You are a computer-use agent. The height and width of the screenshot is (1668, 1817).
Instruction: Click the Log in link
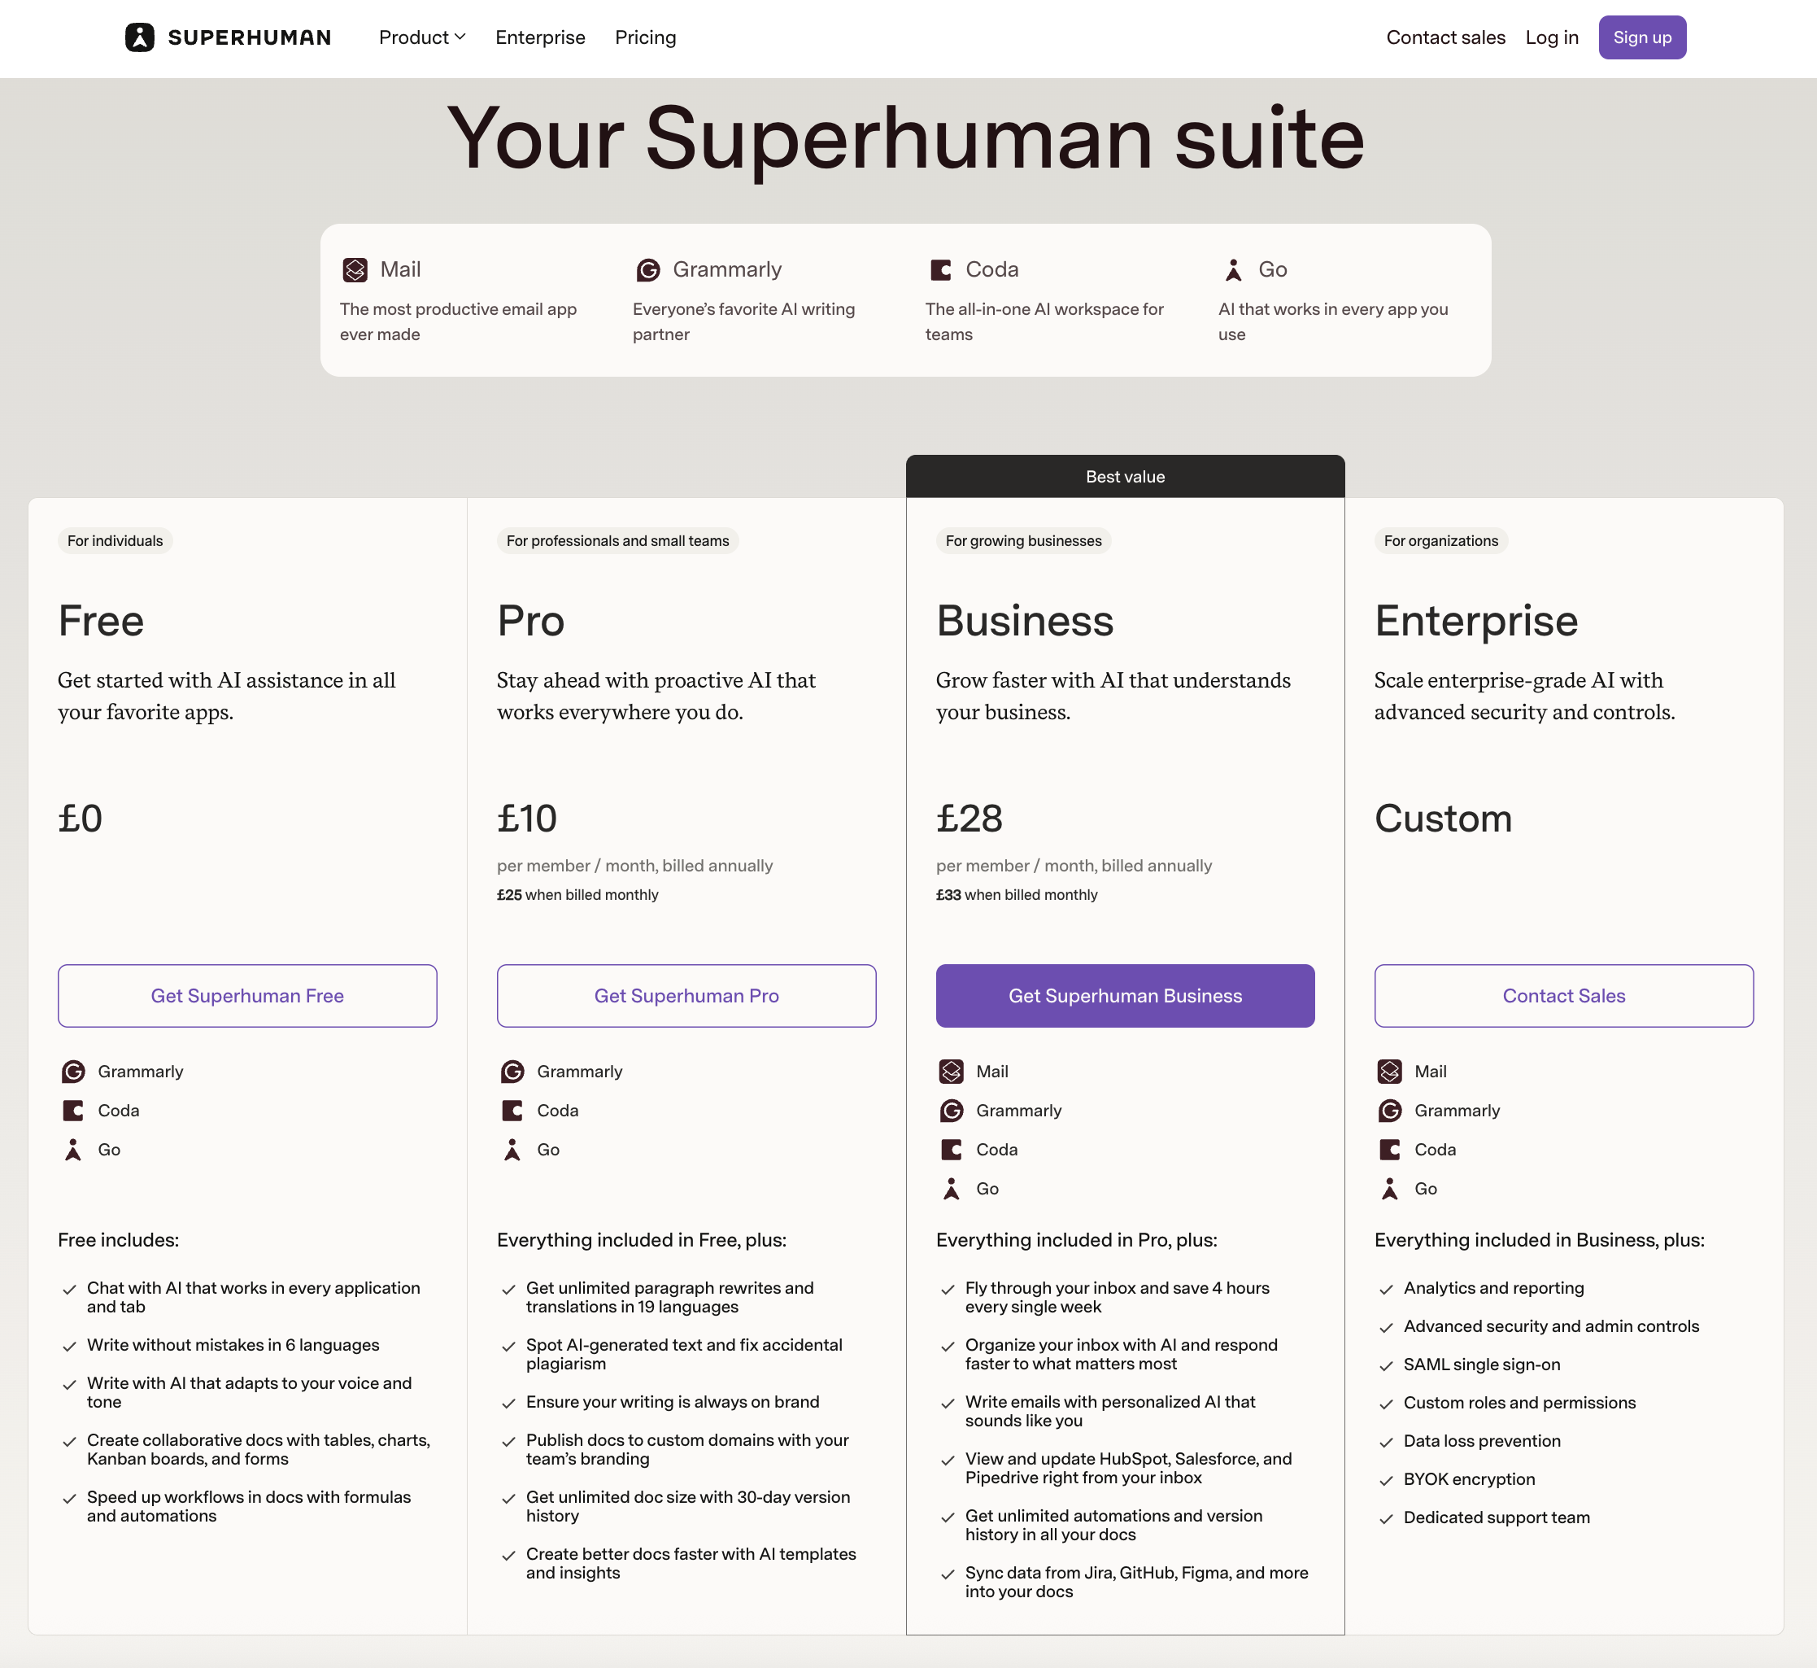1551,37
